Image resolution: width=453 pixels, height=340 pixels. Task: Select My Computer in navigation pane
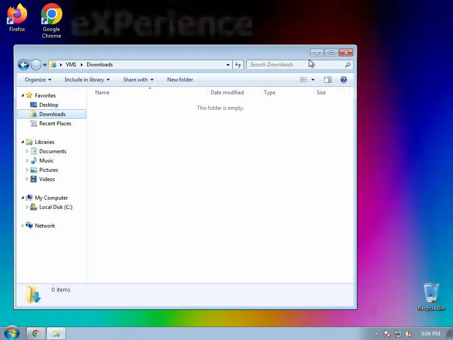click(x=51, y=198)
